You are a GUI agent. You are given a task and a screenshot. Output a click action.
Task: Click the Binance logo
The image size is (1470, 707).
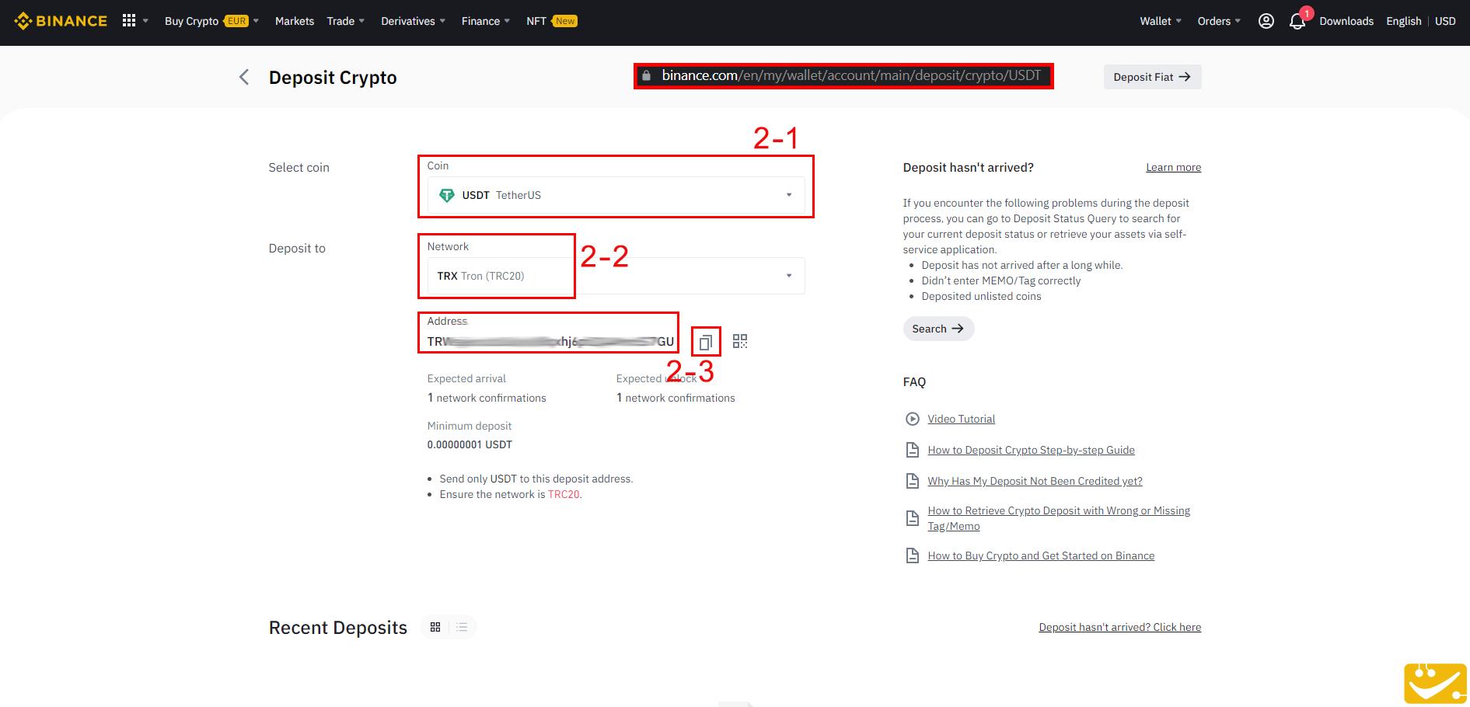[x=61, y=21]
